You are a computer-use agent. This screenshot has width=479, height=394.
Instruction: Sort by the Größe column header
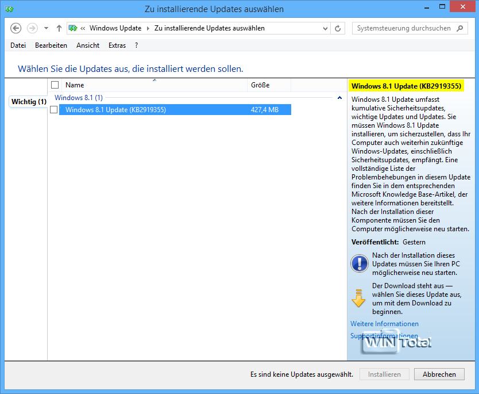tap(269, 85)
